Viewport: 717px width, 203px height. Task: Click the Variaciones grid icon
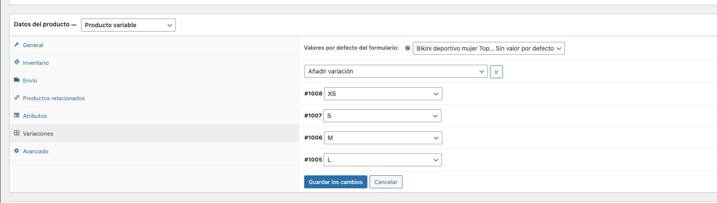tap(16, 133)
